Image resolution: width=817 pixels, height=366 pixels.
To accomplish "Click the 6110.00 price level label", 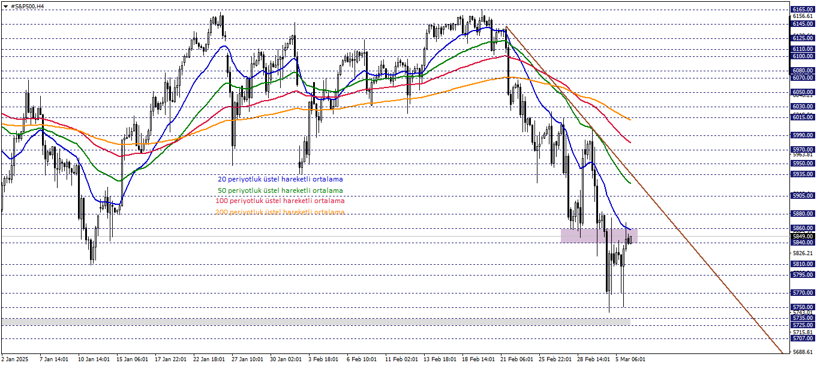I will pyautogui.click(x=803, y=49).
